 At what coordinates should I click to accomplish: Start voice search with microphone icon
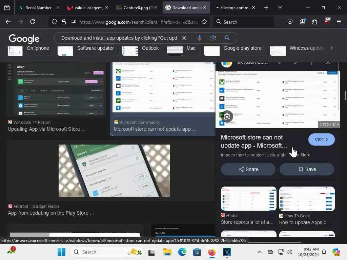point(199,38)
